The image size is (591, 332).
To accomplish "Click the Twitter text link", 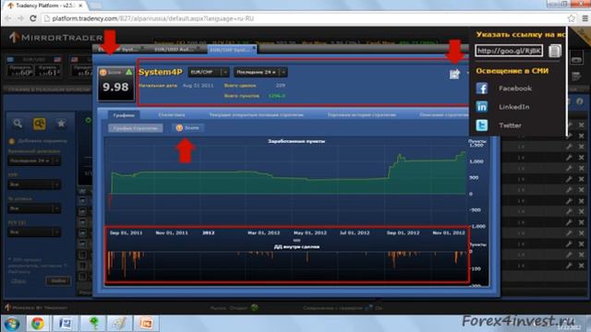I will click(x=511, y=125).
